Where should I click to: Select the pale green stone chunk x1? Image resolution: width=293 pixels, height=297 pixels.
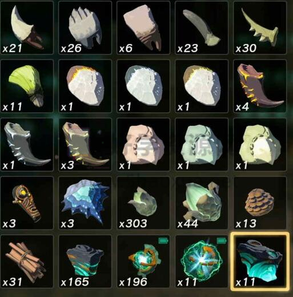202,144
